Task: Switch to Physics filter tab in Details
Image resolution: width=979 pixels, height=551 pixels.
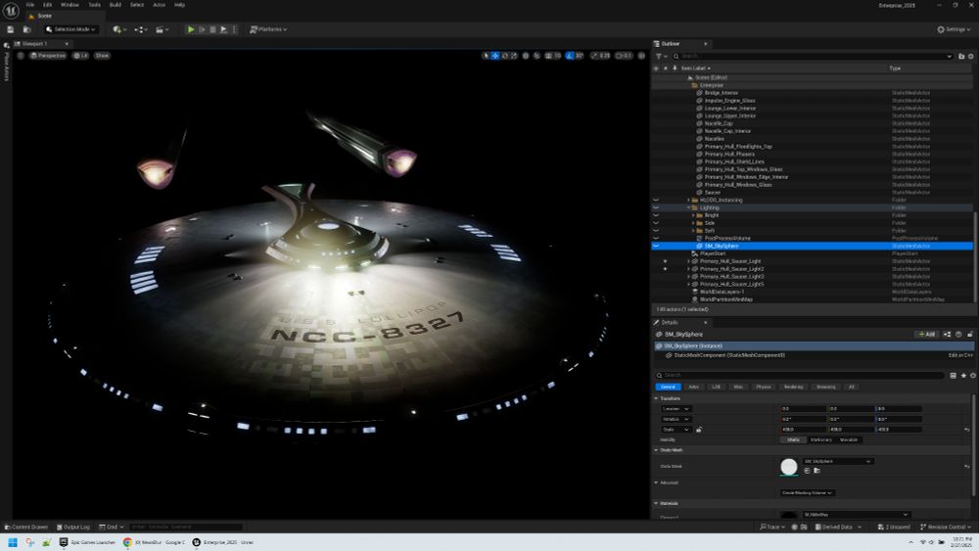Action: tap(763, 387)
